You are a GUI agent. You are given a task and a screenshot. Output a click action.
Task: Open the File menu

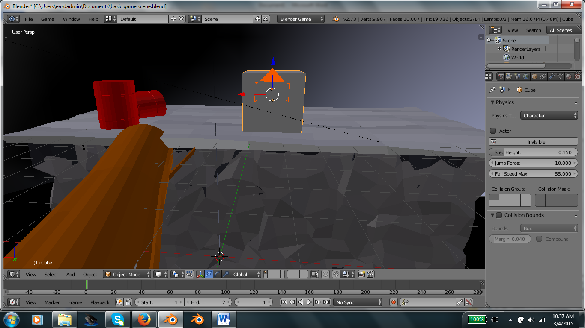[29, 19]
